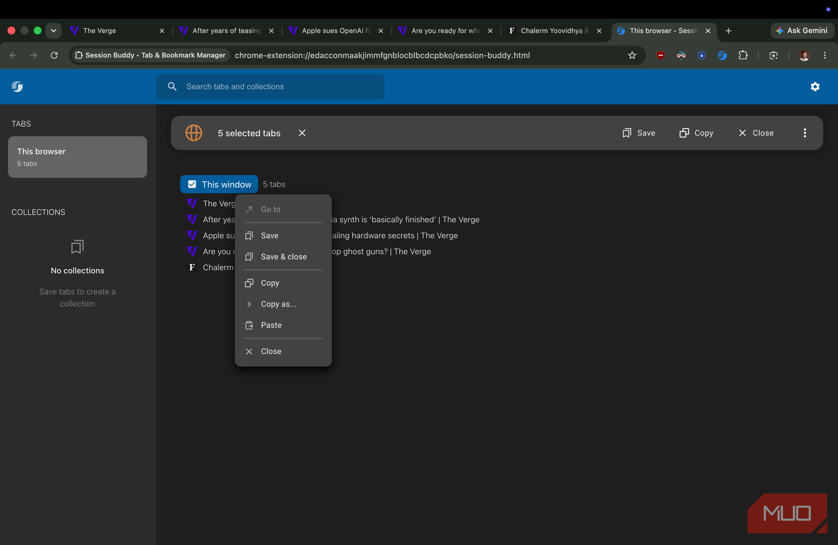Open the tab search dropdown arrow
The width and height of the screenshot is (838, 545).
pos(54,30)
